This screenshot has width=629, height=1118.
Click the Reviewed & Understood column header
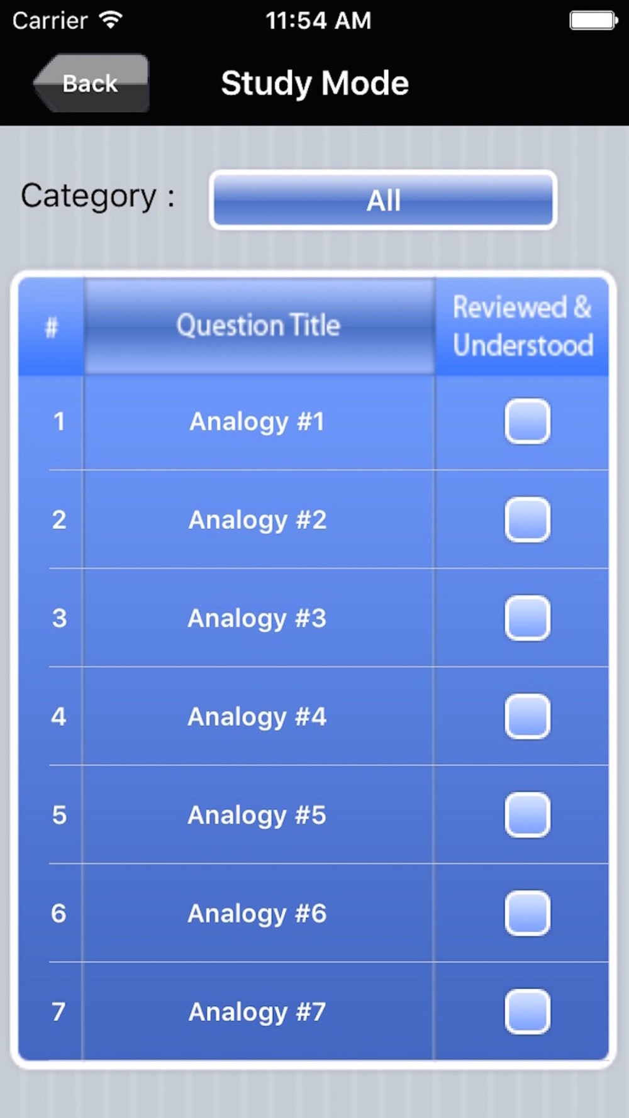coord(522,326)
